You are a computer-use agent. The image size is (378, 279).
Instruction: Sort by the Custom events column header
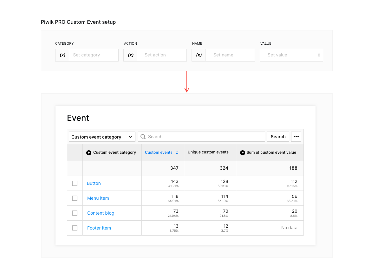click(159, 152)
